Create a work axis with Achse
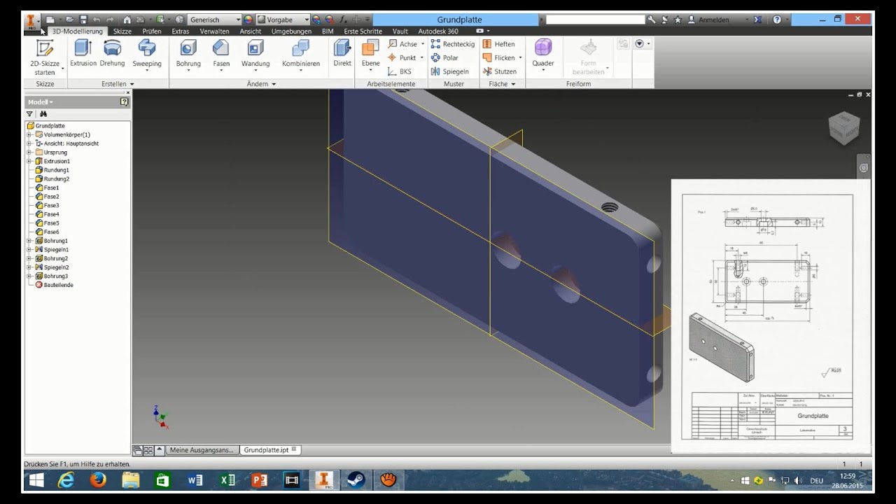This screenshot has height=504, width=896. click(405, 44)
